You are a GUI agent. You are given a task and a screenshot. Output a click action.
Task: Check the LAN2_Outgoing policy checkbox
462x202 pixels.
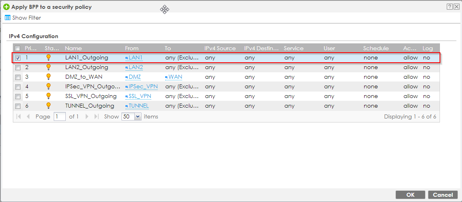click(18, 67)
